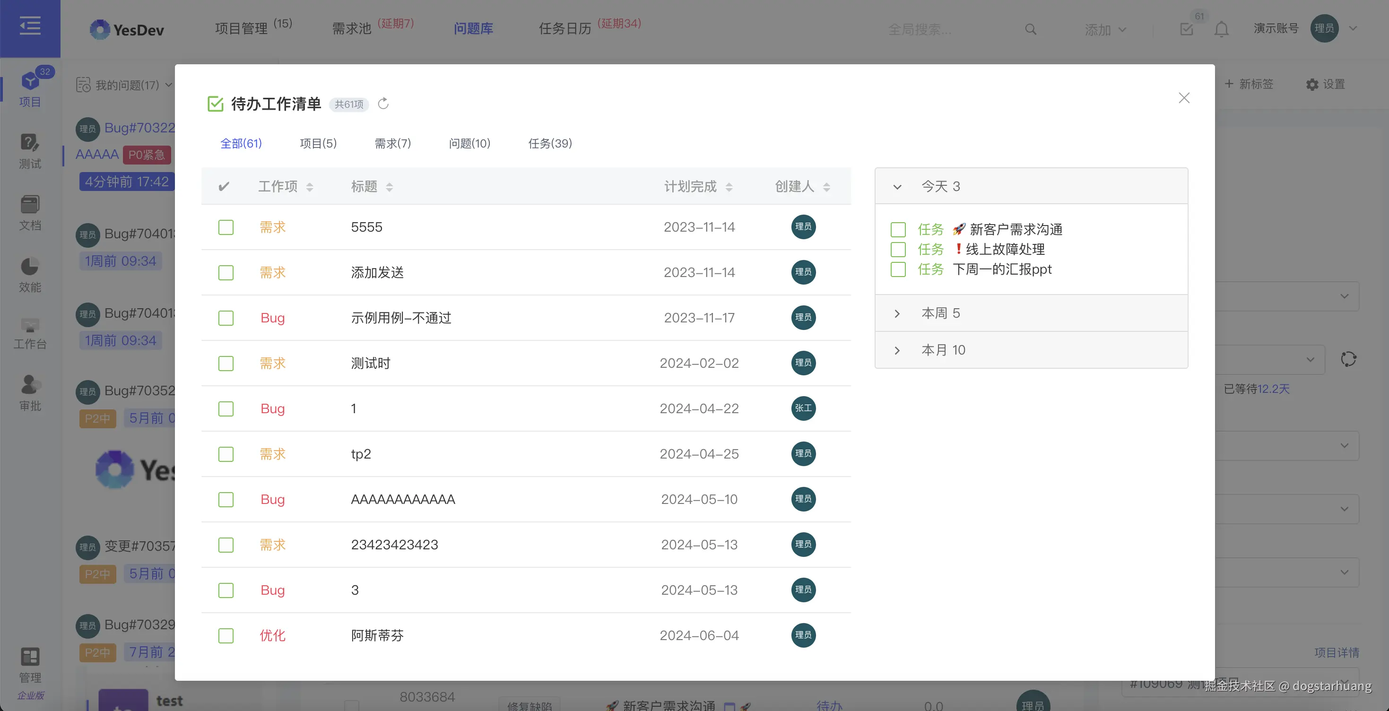Screen dimensions: 1389x711
Task: Collapse the 今天 3 section
Action: click(x=897, y=187)
